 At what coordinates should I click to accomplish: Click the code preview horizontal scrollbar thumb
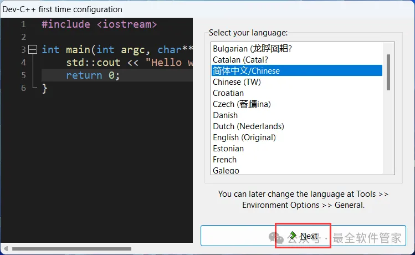71,249
